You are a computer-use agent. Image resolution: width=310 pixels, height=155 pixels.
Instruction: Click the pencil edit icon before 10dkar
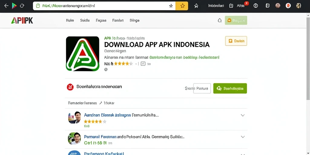tap(101, 103)
